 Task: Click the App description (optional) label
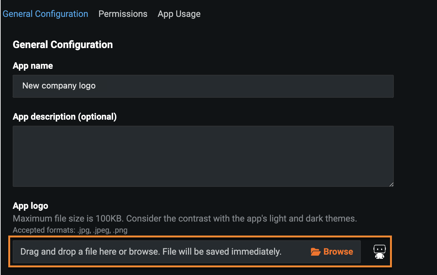coord(64,117)
